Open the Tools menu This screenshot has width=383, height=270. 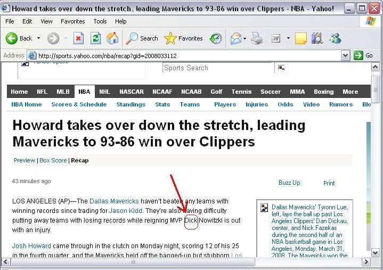pos(100,21)
